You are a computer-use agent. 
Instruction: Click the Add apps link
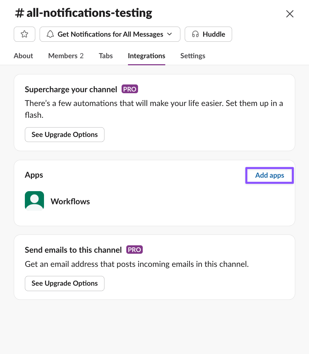point(270,175)
